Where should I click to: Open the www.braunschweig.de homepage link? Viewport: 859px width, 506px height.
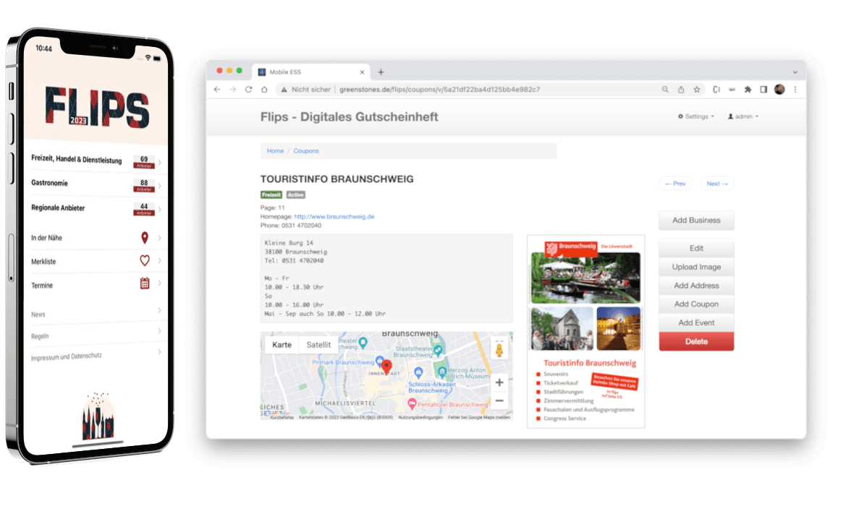[x=334, y=217]
